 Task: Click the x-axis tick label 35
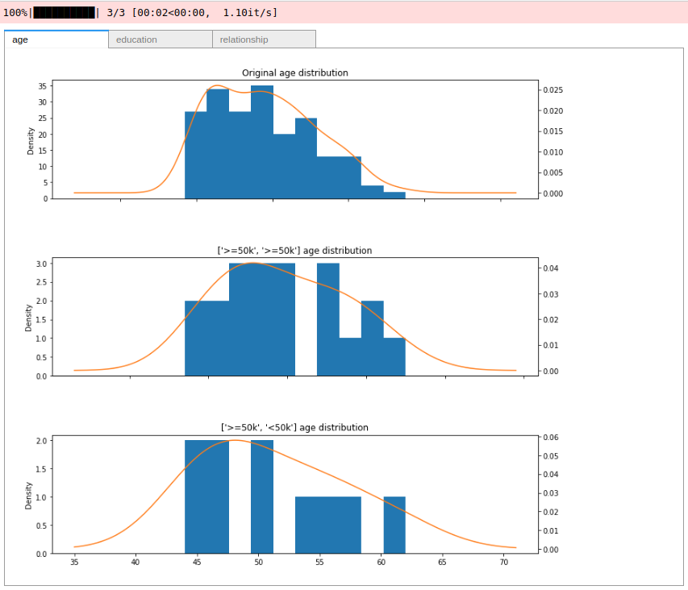click(x=74, y=563)
